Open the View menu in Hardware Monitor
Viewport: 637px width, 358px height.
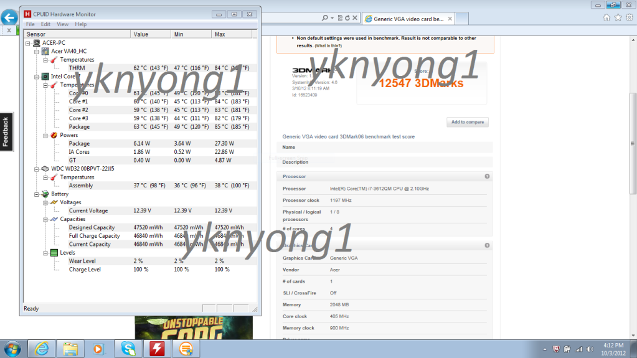point(62,24)
